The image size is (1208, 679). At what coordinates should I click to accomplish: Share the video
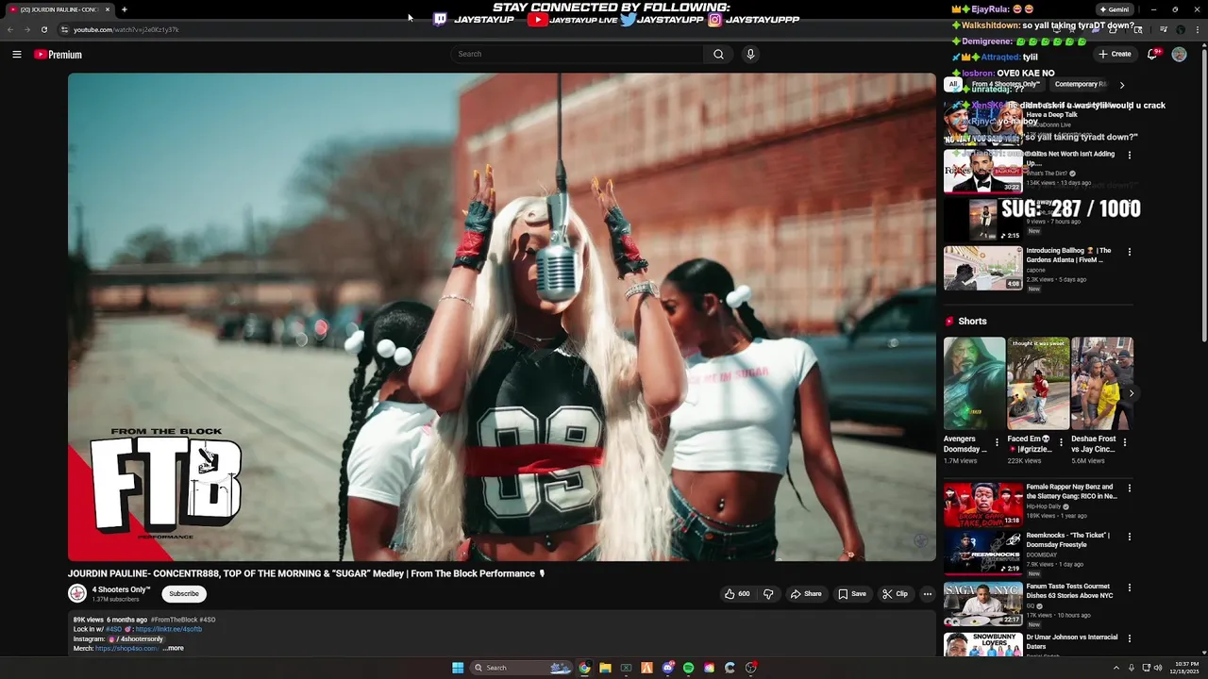806,594
